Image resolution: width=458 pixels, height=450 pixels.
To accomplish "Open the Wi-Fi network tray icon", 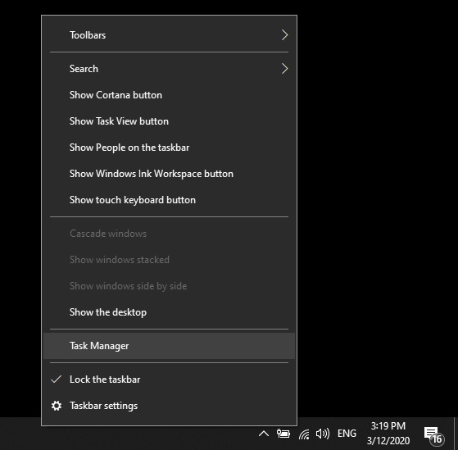I will [304, 434].
